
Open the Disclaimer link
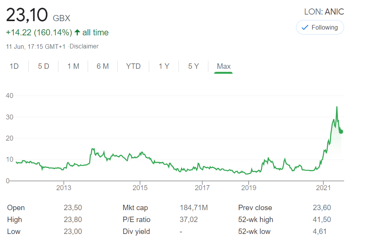tap(84, 46)
